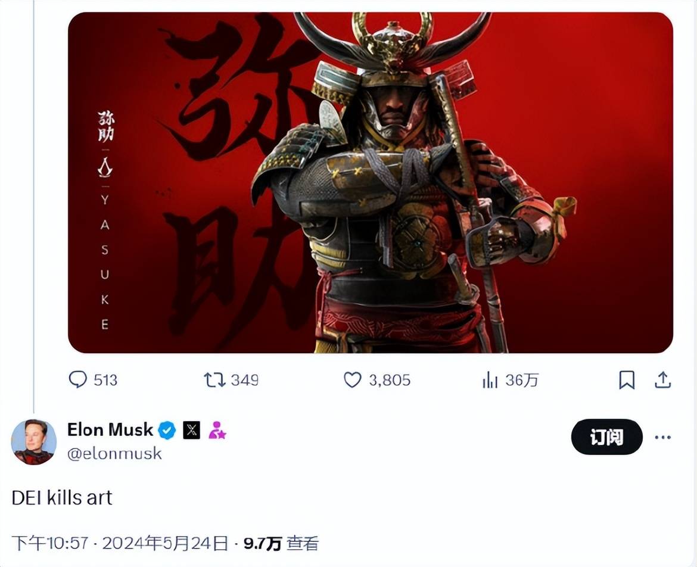Open the Yasuke samurai image
Image resolution: width=697 pixels, height=567 pixels.
pyautogui.click(x=371, y=183)
